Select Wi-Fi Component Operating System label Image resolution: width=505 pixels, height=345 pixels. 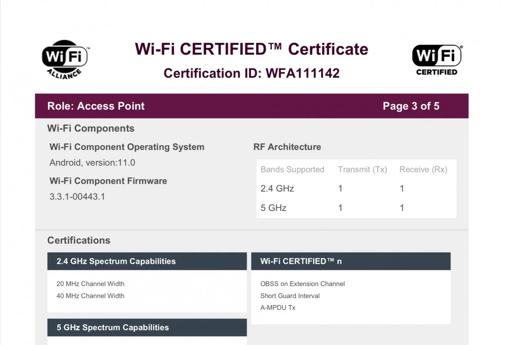coord(127,147)
